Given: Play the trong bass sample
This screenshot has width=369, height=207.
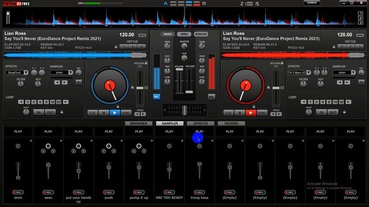Looking at the screenshot, I should (x=199, y=132).
